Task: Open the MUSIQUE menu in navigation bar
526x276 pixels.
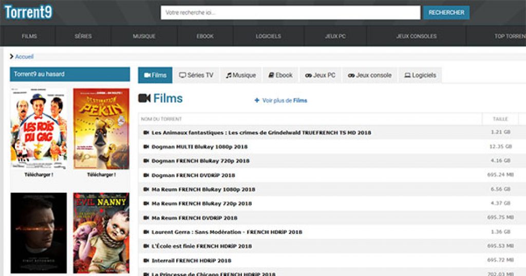Action: (144, 36)
